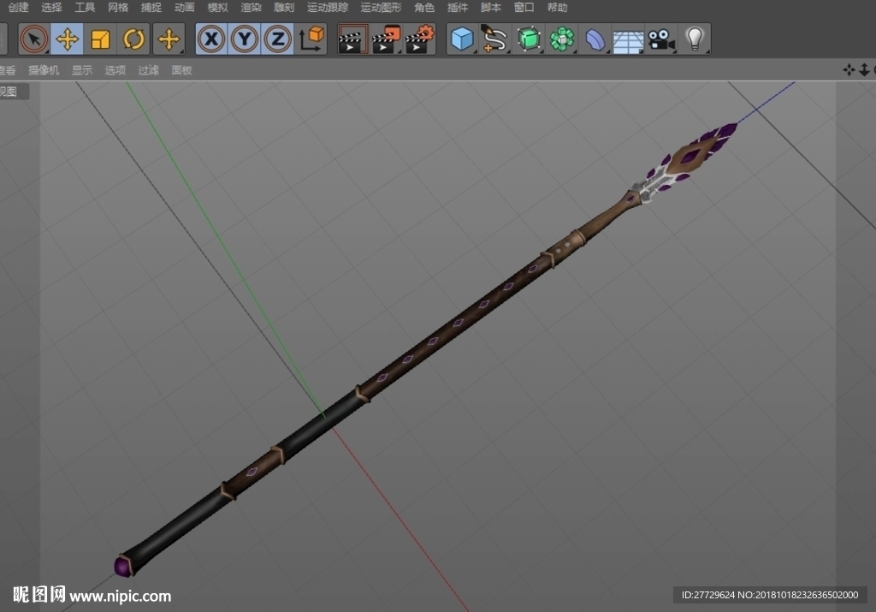Viewport: 876px width, 612px height.
Task: Add a Light bulb object
Action: pos(695,39)
